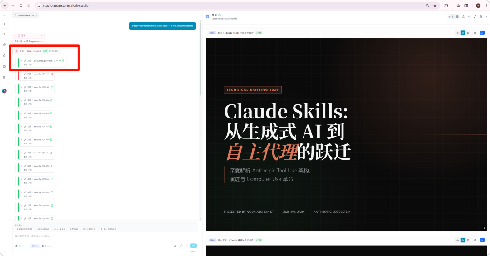Open fullscreen preview with the expand icon
The image size is (490, 256).
(x=475, y=16)
